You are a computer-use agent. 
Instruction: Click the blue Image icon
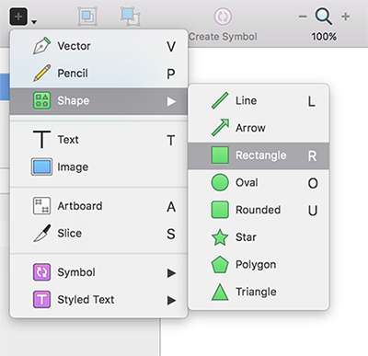click(x=41, y=167)
